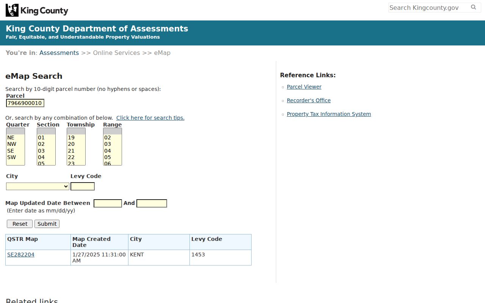Open the Property Tax Information System link

pos(329,114)
